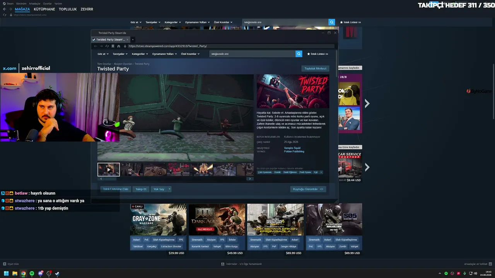Open İstek Listesi in popup store
This screenshot has height=278, width=495.
pyautogui.click(x=317, y=54)
